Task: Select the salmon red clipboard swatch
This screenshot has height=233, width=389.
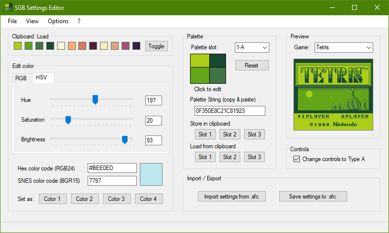Action: [82, 46]
